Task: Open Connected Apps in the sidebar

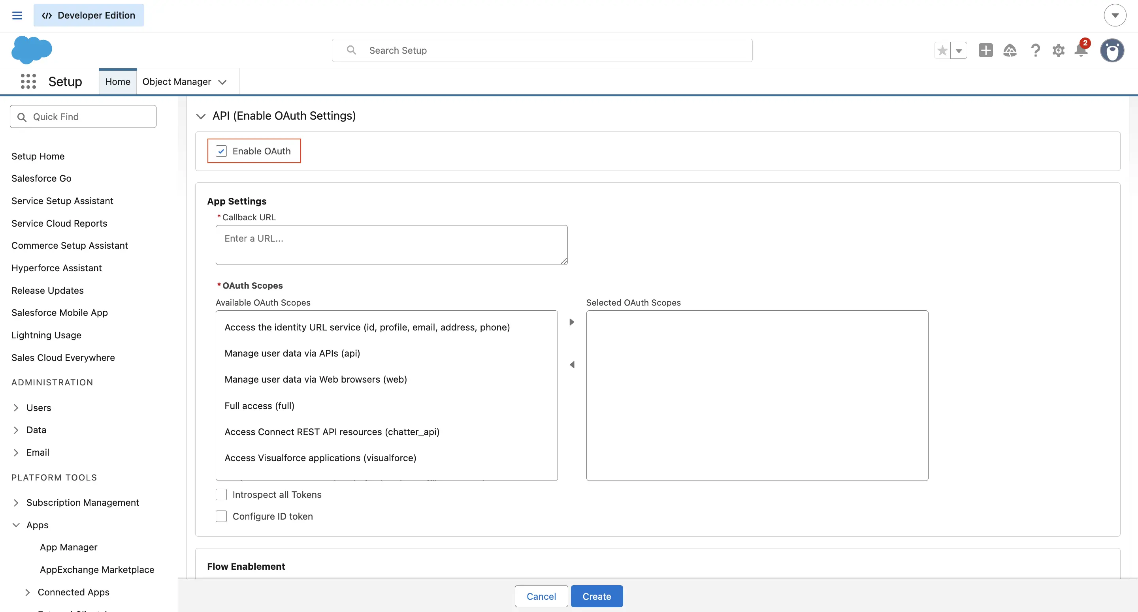Action: tap(73, 592)
